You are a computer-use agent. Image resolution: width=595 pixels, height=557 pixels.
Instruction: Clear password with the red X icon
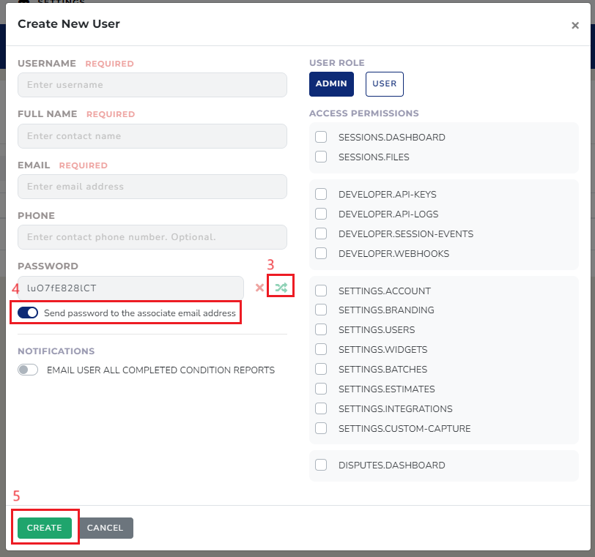click(259, 288)
